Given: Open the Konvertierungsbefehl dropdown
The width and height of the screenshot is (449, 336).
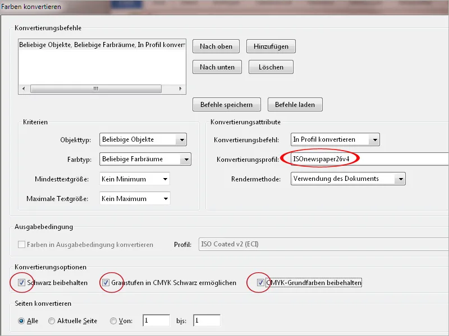Looking at the screenshot, I should (335, 139).
